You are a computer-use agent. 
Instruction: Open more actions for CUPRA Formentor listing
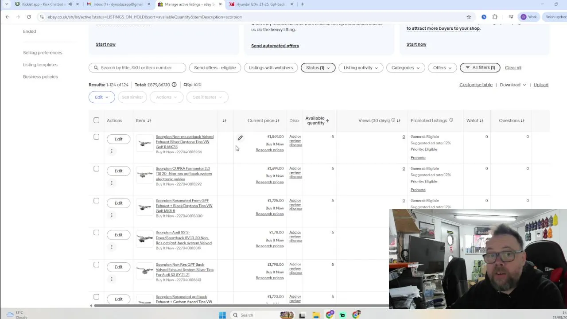tap(112, 183)
